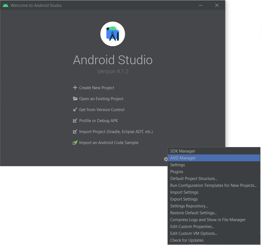Open Settings from the Configure menu
Viewport: 261px width, 248px height.
[214, 165]
